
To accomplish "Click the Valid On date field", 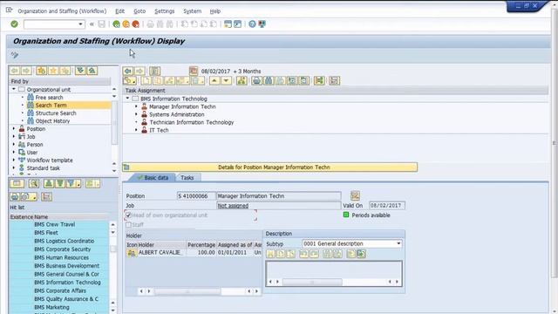I will [387, 206].
